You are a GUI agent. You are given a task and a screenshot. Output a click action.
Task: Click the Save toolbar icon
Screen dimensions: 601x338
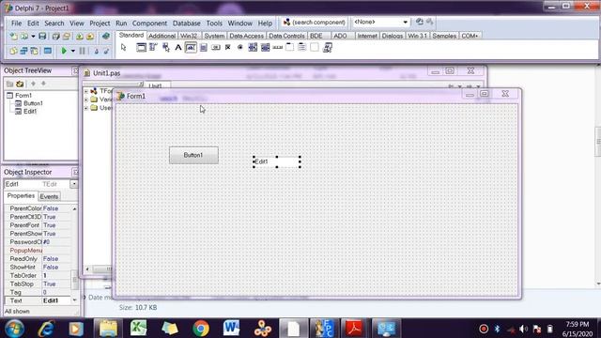(x=42, y=37)
